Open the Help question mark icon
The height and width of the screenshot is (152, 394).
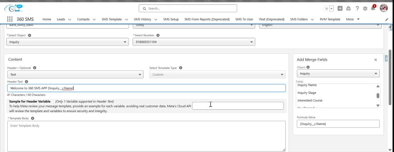point(357,8)
